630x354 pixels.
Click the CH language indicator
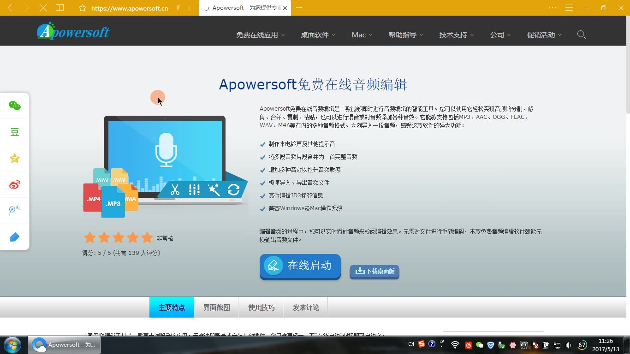[411, 344]
